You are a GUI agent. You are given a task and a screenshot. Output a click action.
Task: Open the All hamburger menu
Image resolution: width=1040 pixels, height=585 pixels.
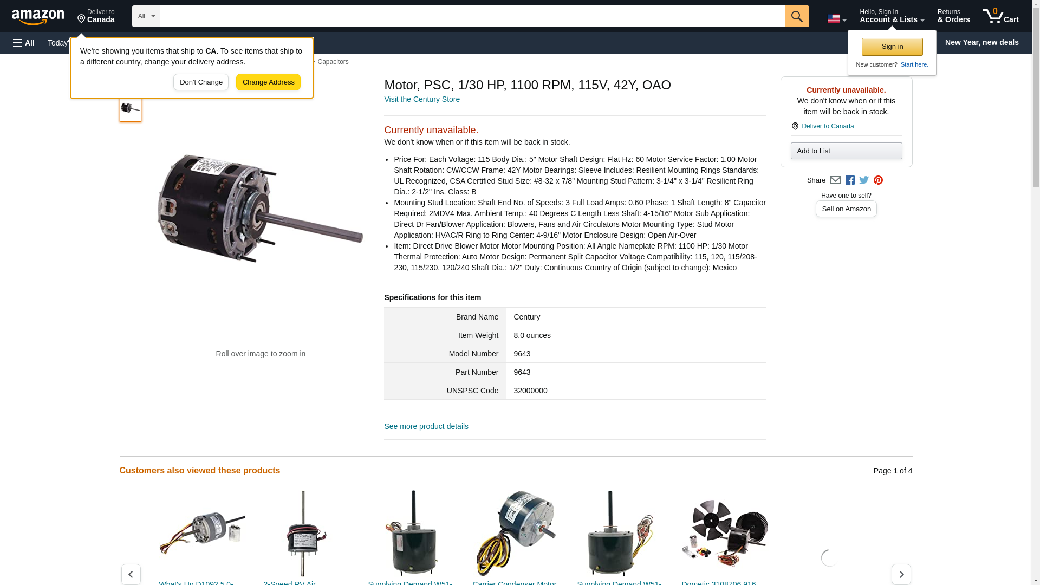[24, 43]
